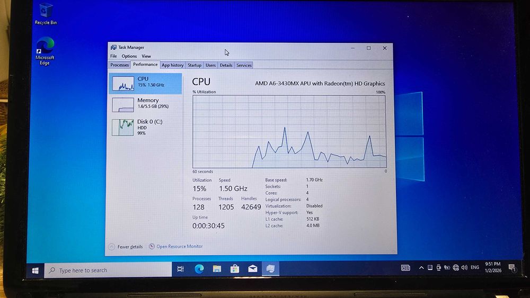530x298 pixels.
Task: Click the Type here to search box
Action: 108,270
